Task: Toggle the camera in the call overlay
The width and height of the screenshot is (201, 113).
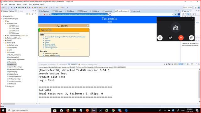Action: (170, 38)
